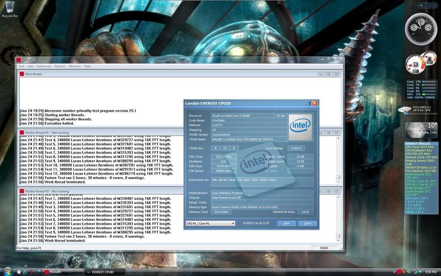
Task: Open the CPU #1 / Core #1 dropdown
Action: [x=210, y=223]
